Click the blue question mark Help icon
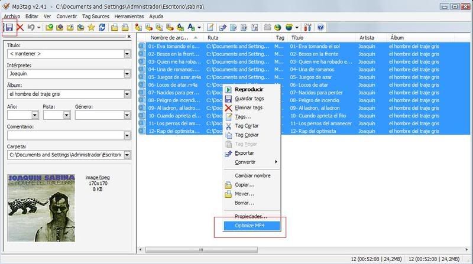Viewport: 473px width, 264px height. click(x=320, y=27)
